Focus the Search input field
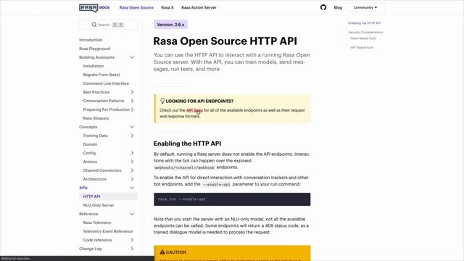 tap(108, 25)
